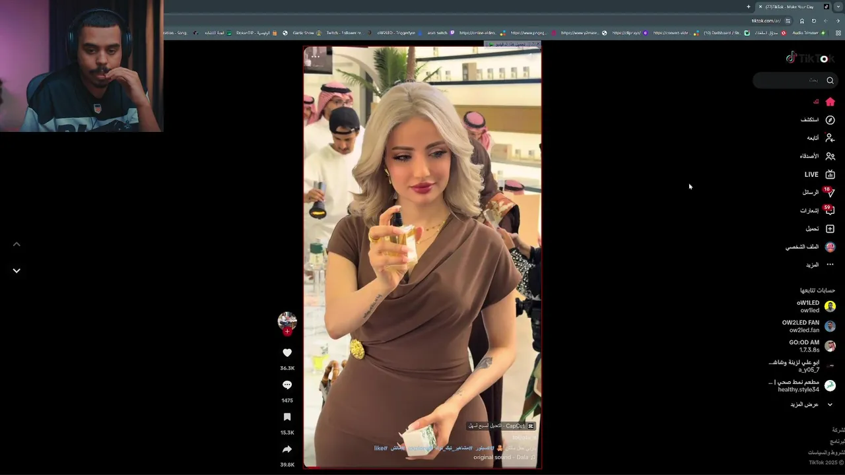Open the Following person-arrow icon
Viewport: 845px width, 475px height.
[x=830, y=138]
